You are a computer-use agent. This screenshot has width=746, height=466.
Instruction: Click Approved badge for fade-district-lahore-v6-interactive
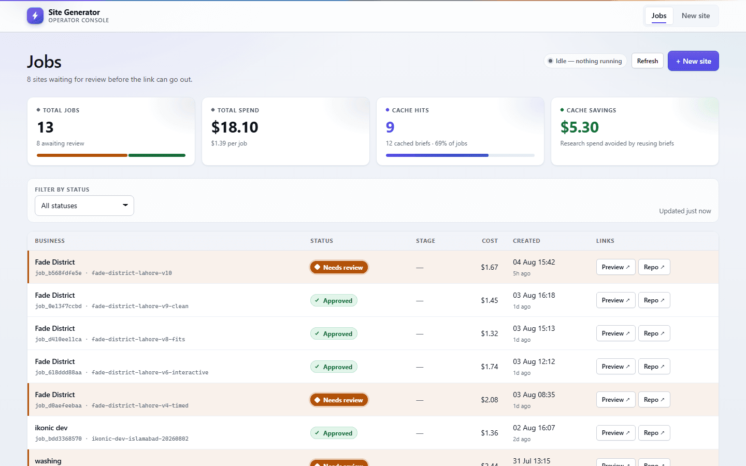(x=334, y=367)
